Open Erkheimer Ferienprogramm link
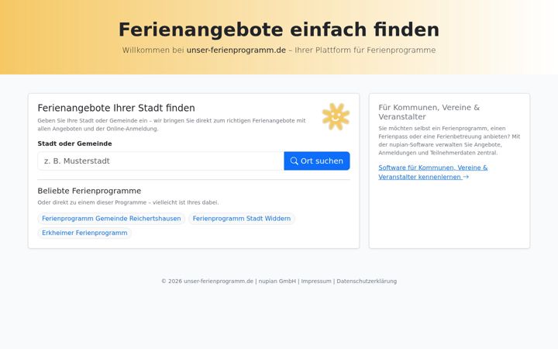This screenshot has height=349, width=558. 84,233
